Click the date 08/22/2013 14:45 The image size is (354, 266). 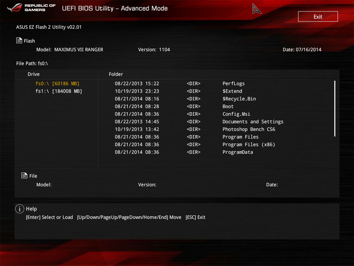137,121
